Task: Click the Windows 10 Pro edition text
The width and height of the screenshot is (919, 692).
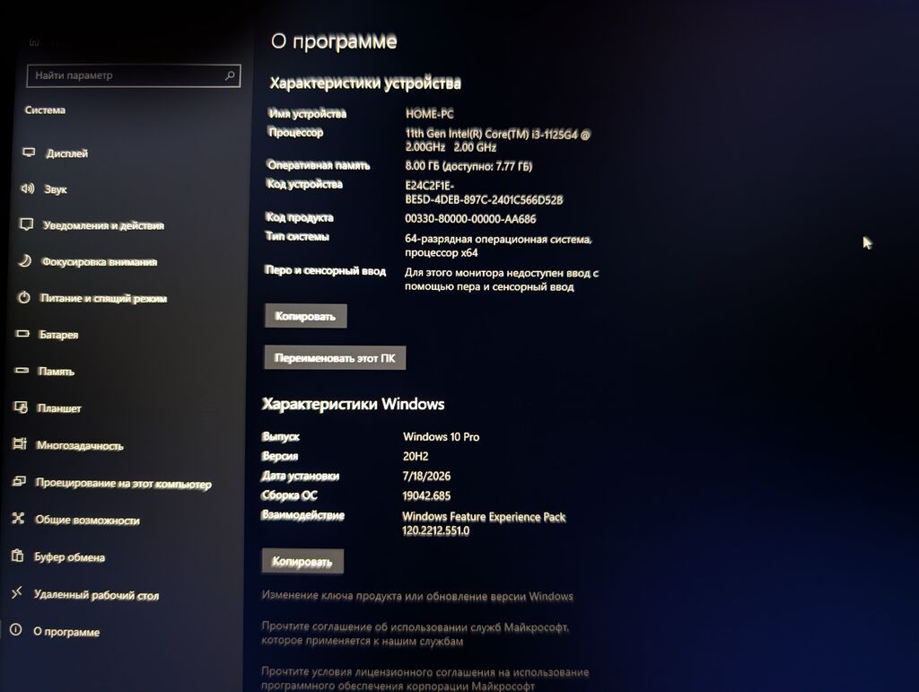Action: coord(441,437)
